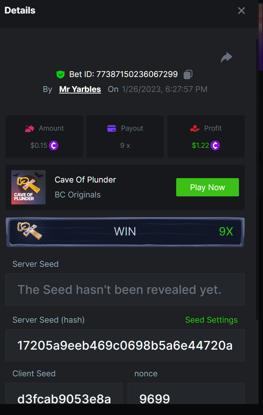Click the share arrow icon
This screenshot has width=263, height=415.
[227, 57]
